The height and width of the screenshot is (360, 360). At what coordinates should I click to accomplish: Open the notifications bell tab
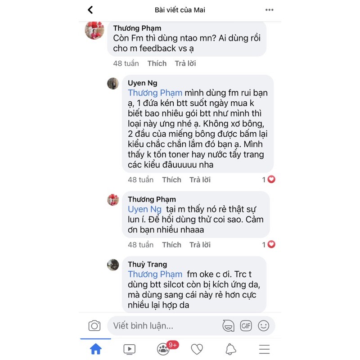click(231, 349)
